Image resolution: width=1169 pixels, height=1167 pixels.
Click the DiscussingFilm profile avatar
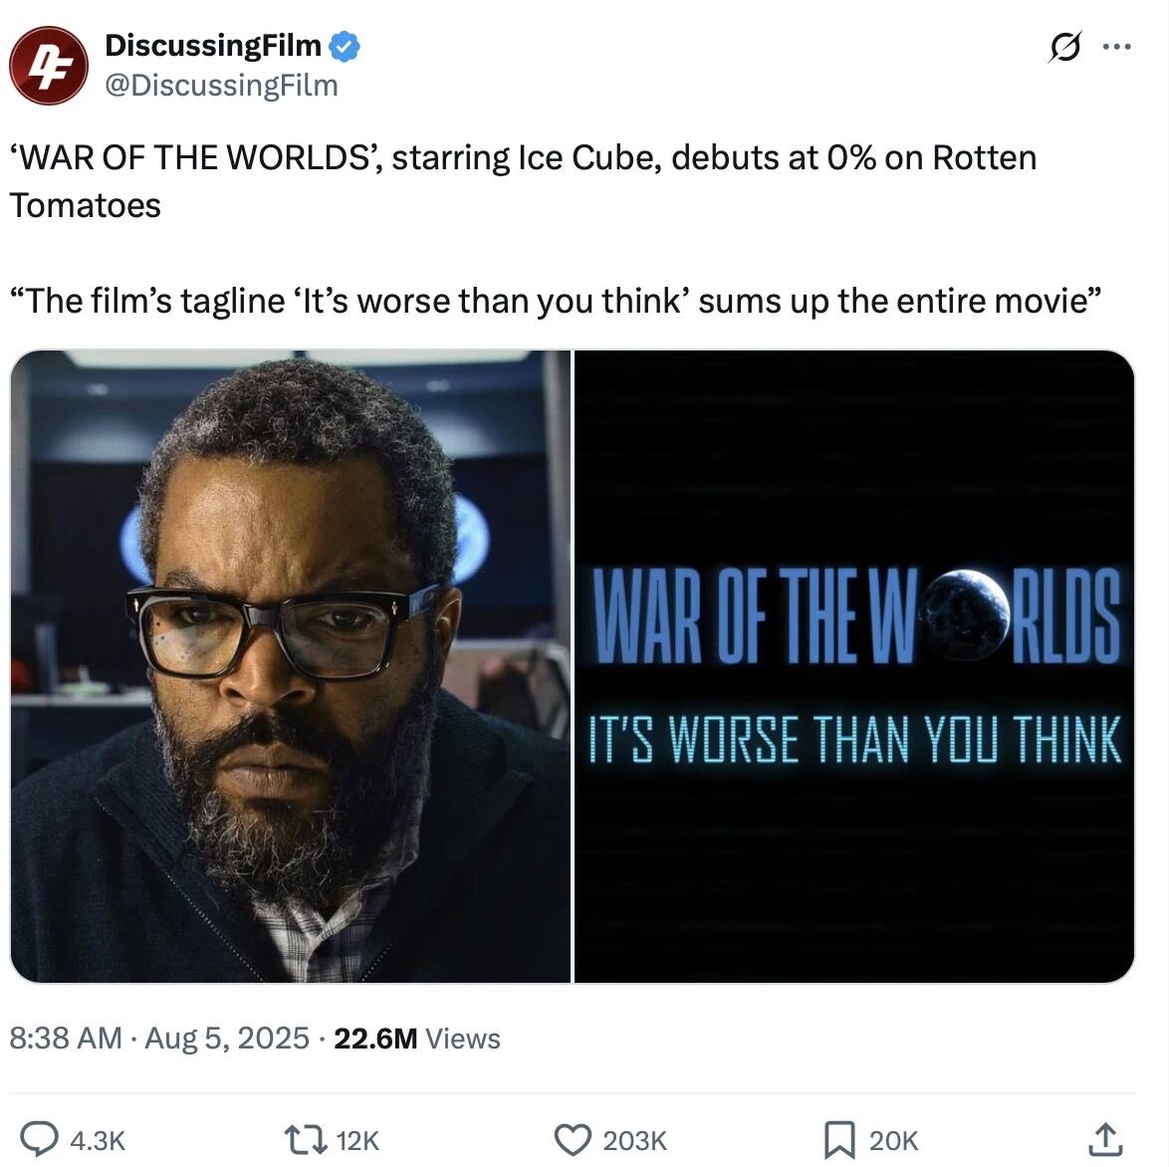(x=48, y=66)
